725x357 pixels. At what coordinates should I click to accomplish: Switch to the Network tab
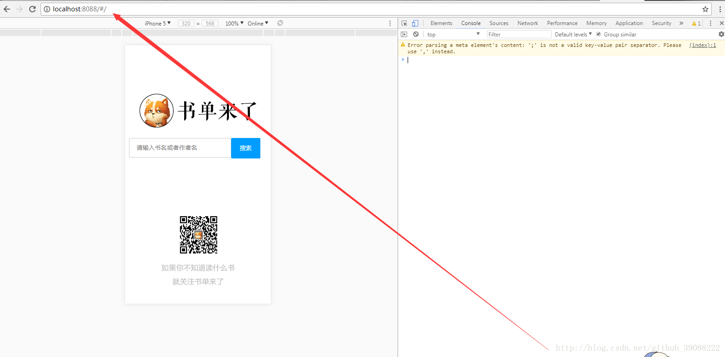(x=528, y=23)
